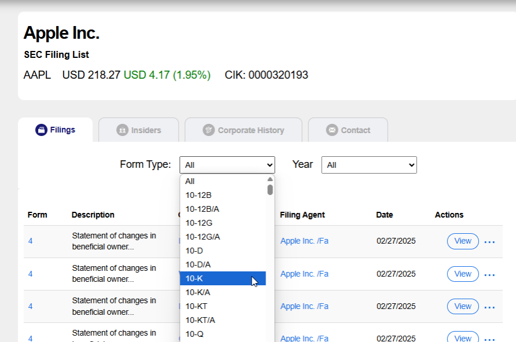
Task: Open the ellipsis actions menu on the bottom row
Action: pos(489,339)
